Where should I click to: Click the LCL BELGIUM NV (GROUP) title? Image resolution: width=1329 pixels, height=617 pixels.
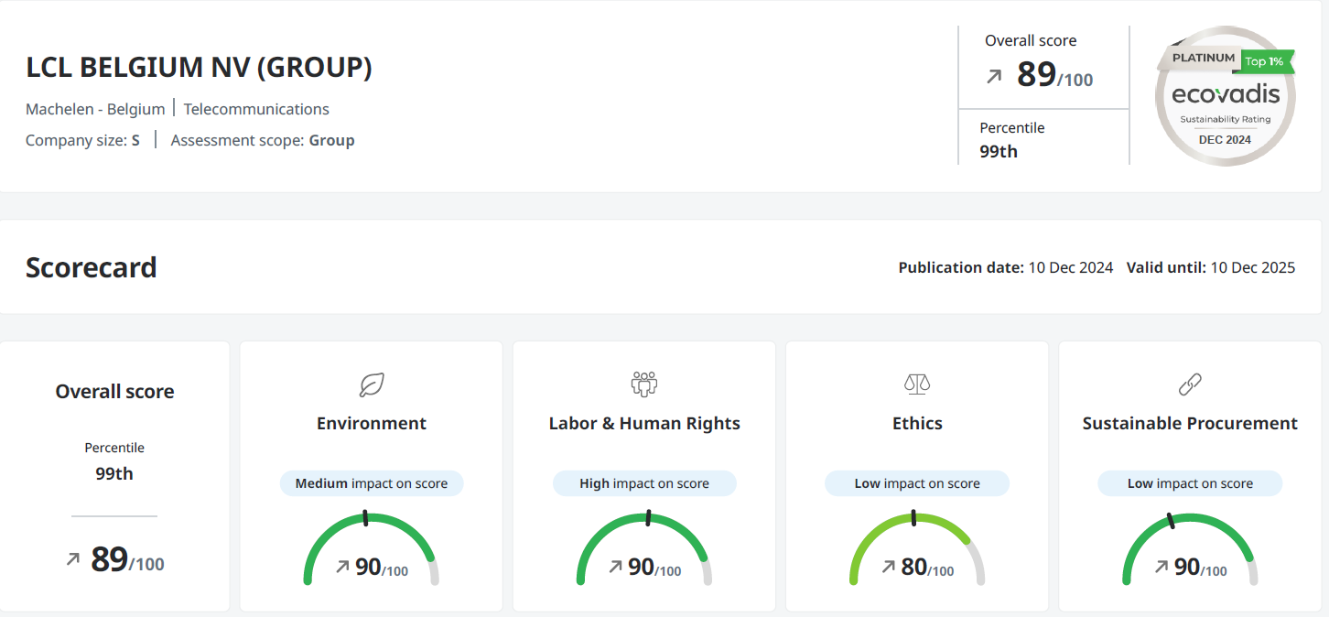point(199,69)
